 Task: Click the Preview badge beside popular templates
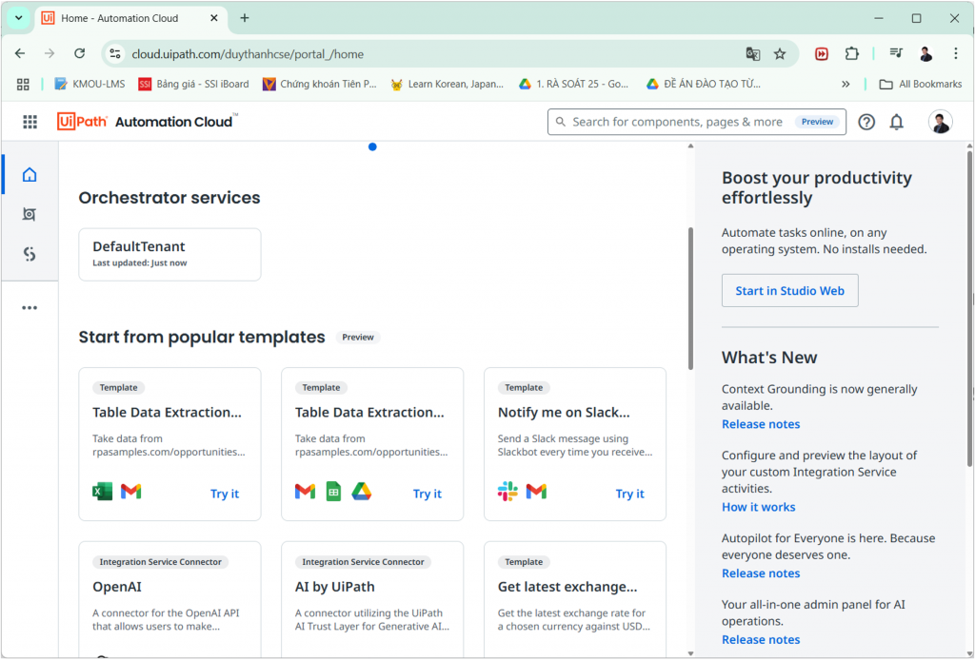tap(358, 338)
